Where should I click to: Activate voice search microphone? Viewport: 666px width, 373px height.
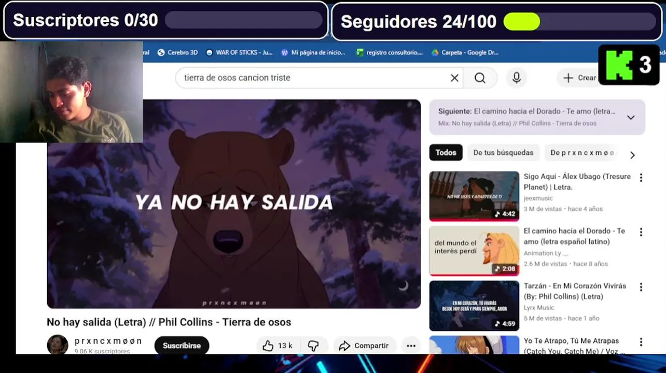pos(517,78)
